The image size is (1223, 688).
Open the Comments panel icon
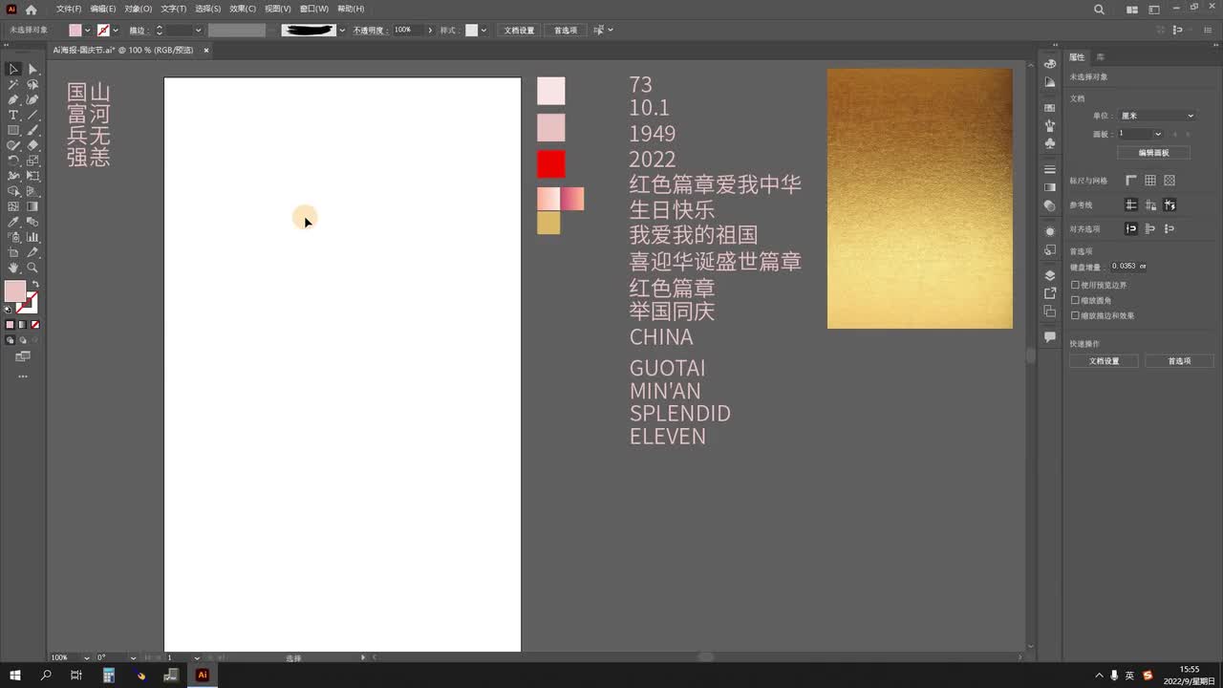pyautogui.click(x=1050, y=336)
